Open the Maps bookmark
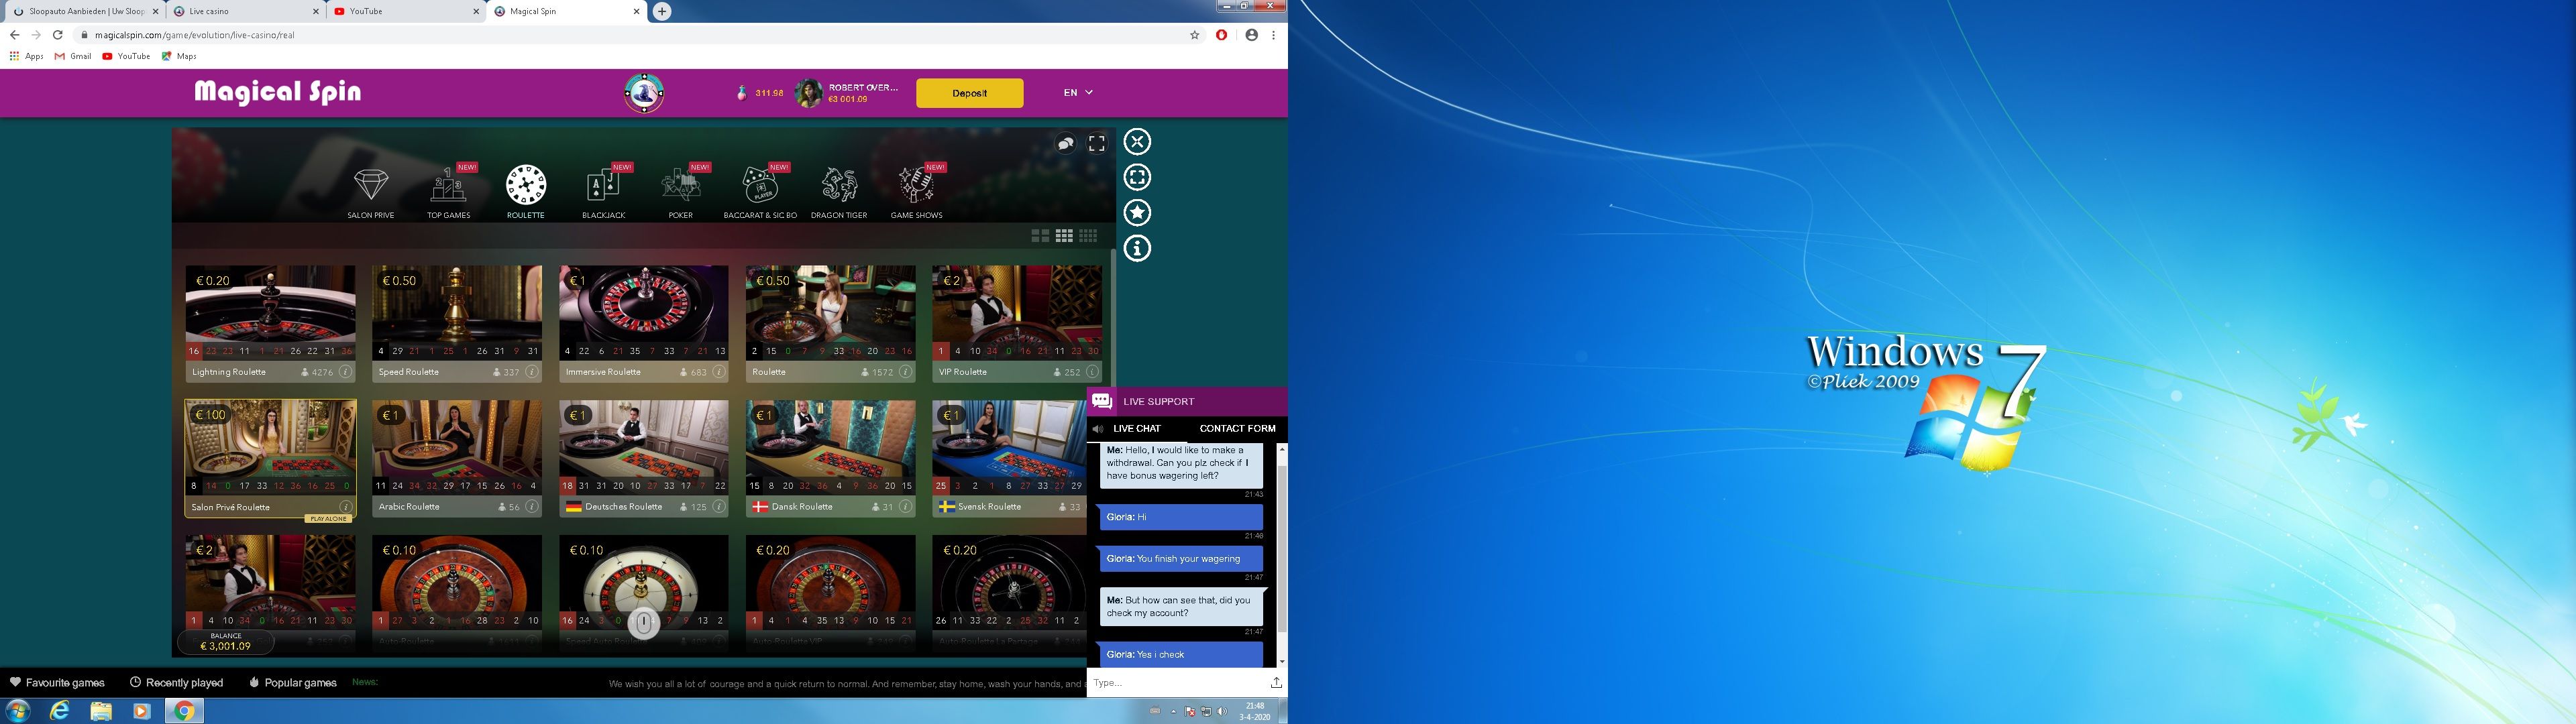The image size is (2576, 724). coord(179,56)
